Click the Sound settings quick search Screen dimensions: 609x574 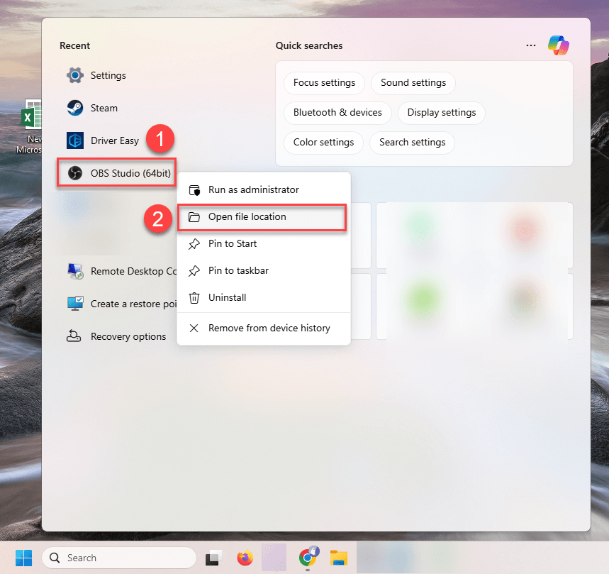click(413, 83)
